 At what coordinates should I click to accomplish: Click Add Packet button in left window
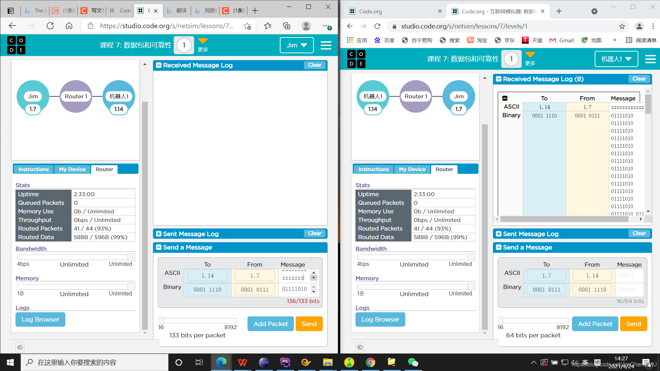[x=271, y=324]
